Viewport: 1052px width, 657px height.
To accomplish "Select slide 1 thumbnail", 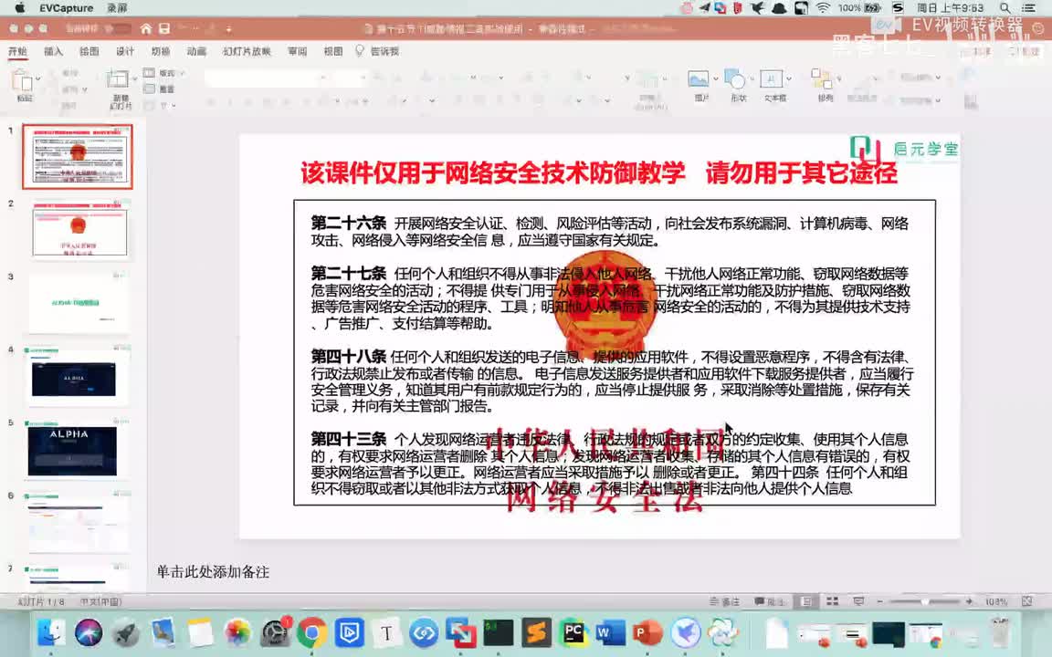I will point(77,156).
